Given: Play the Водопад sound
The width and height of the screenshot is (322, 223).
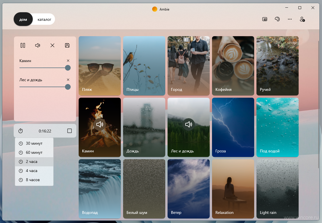Looking at the screenshot, I should (100, 189).
